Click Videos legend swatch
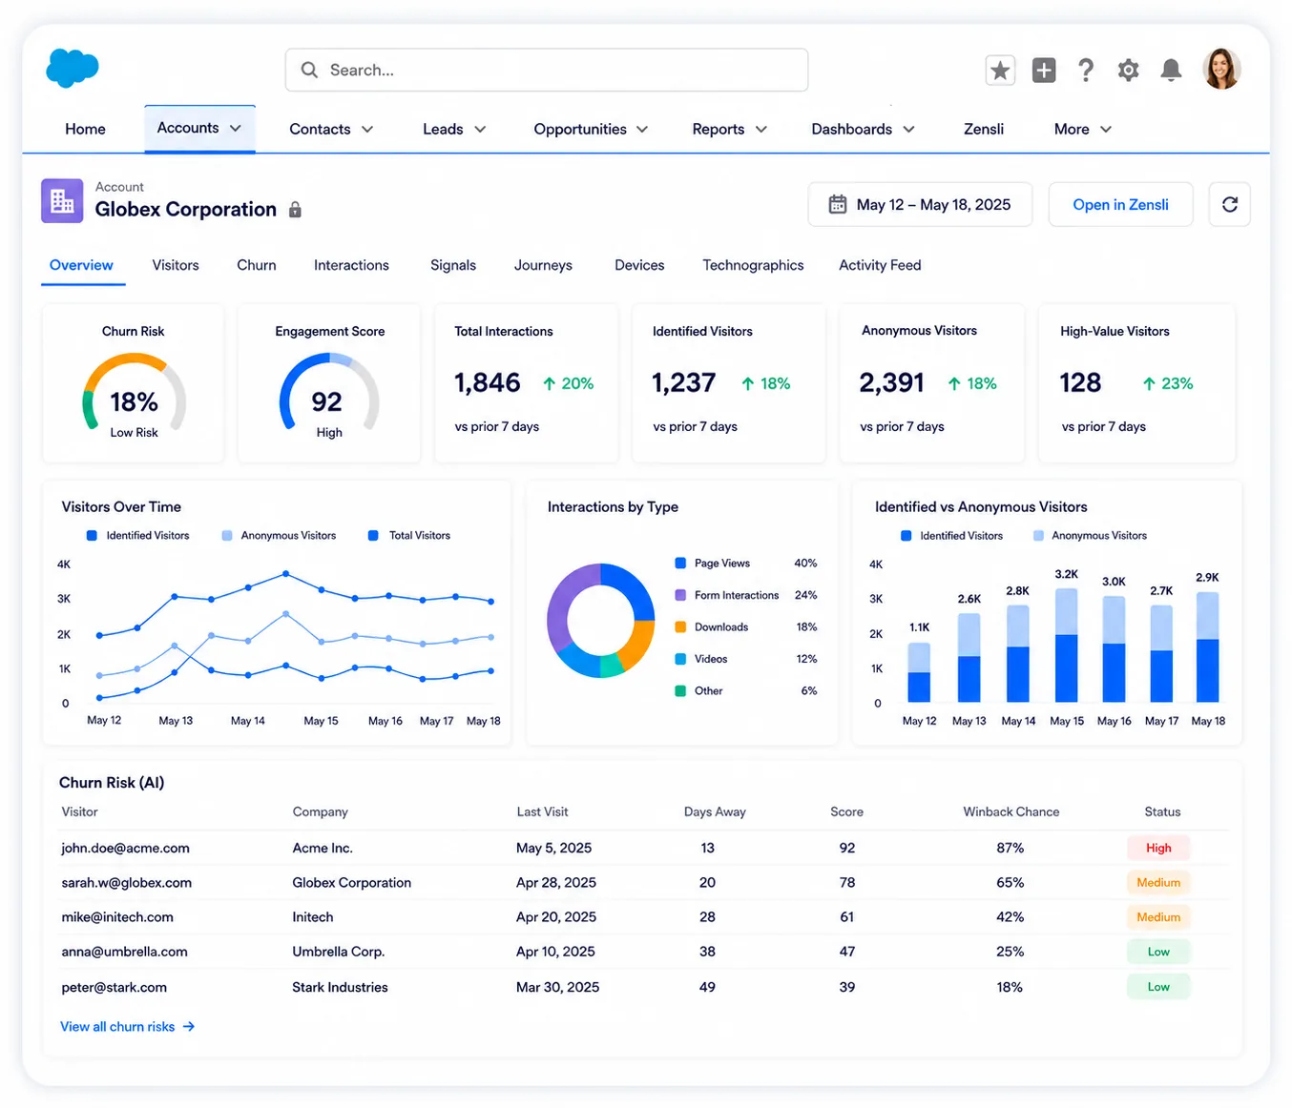 point(680,659)
